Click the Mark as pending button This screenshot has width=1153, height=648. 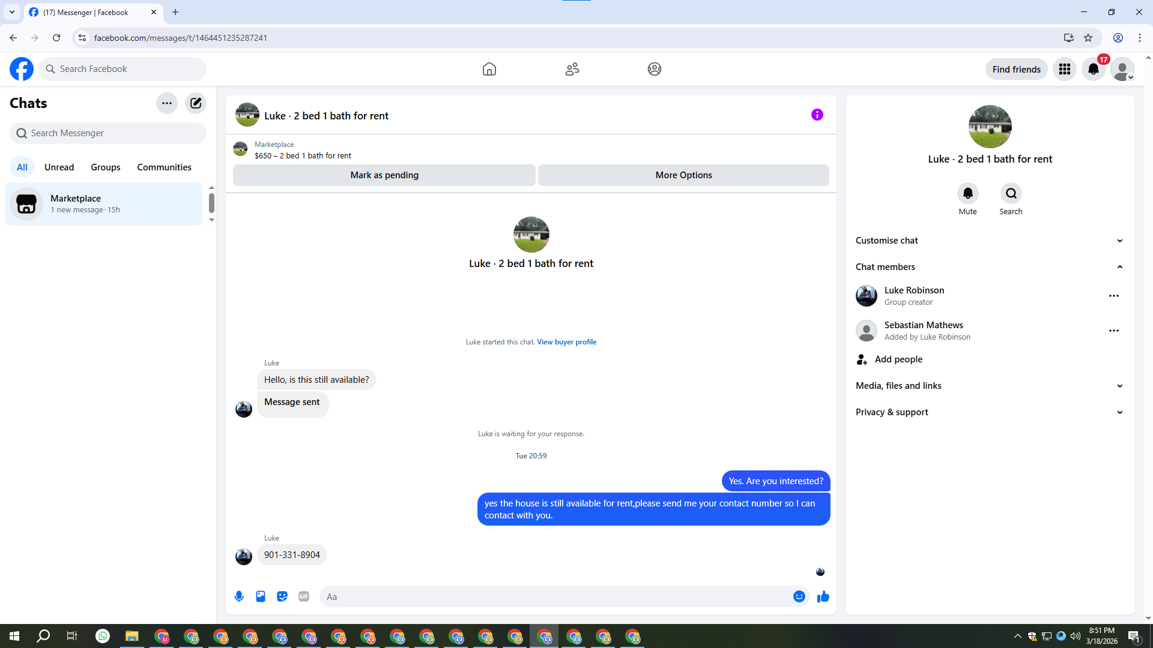pos(384,175)
